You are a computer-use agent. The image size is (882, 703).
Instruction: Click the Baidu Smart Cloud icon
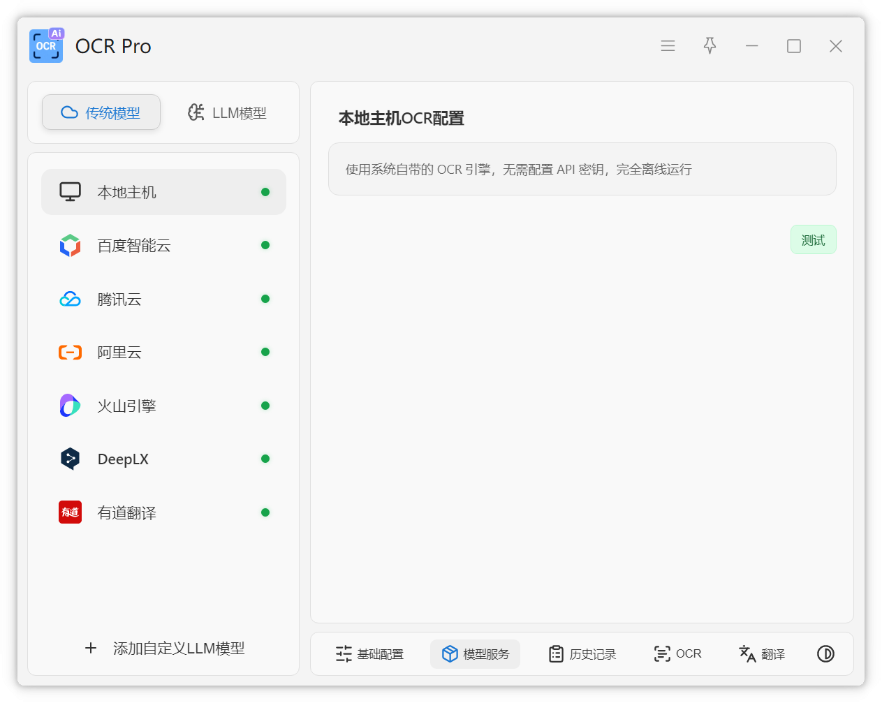[x=70, y=246]
